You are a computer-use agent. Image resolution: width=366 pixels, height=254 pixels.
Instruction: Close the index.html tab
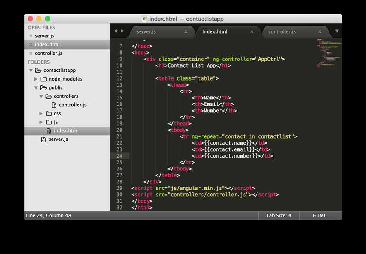pos(251,32)
